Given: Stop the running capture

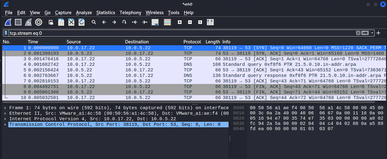Looking at the screenshot, I should coord(18,22).
